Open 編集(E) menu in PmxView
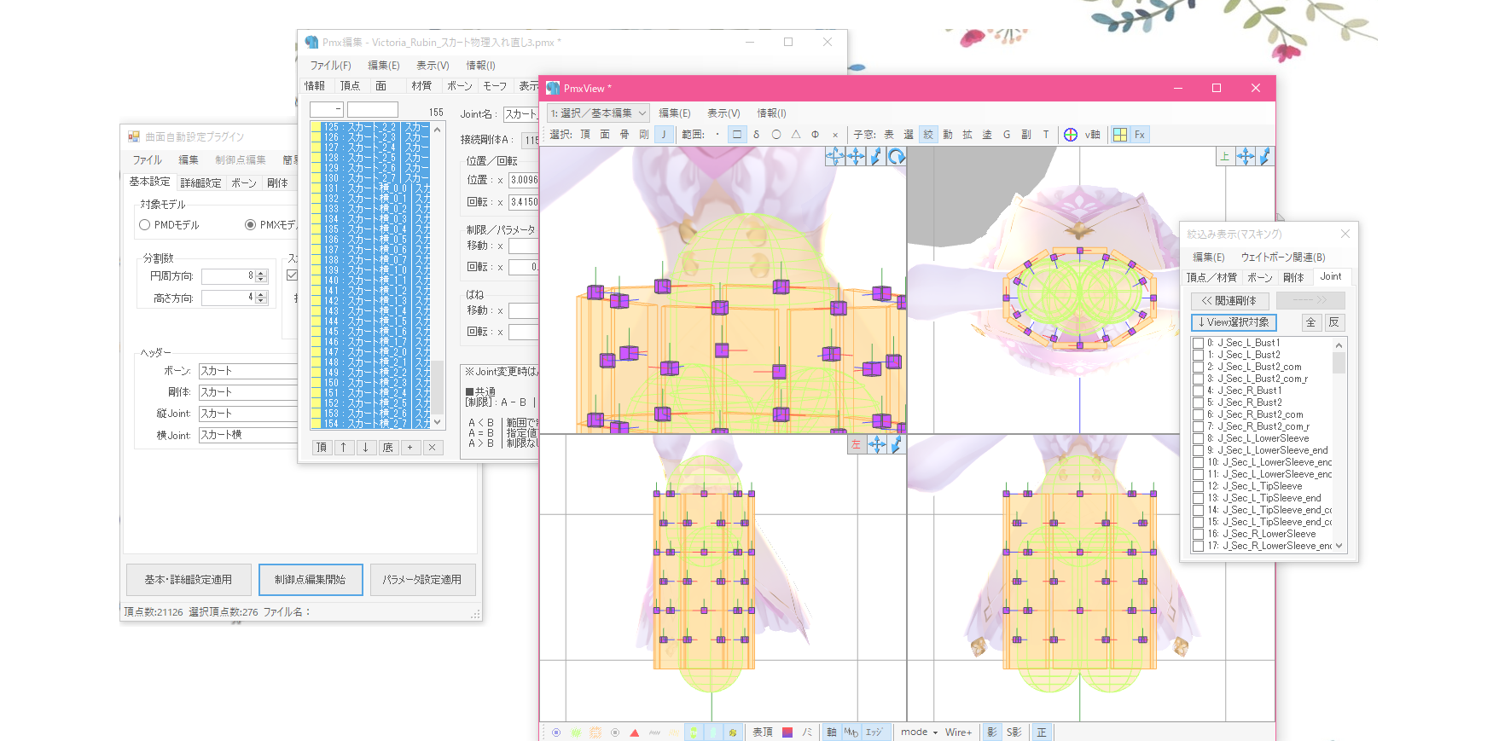 click(x=674, y=113)
